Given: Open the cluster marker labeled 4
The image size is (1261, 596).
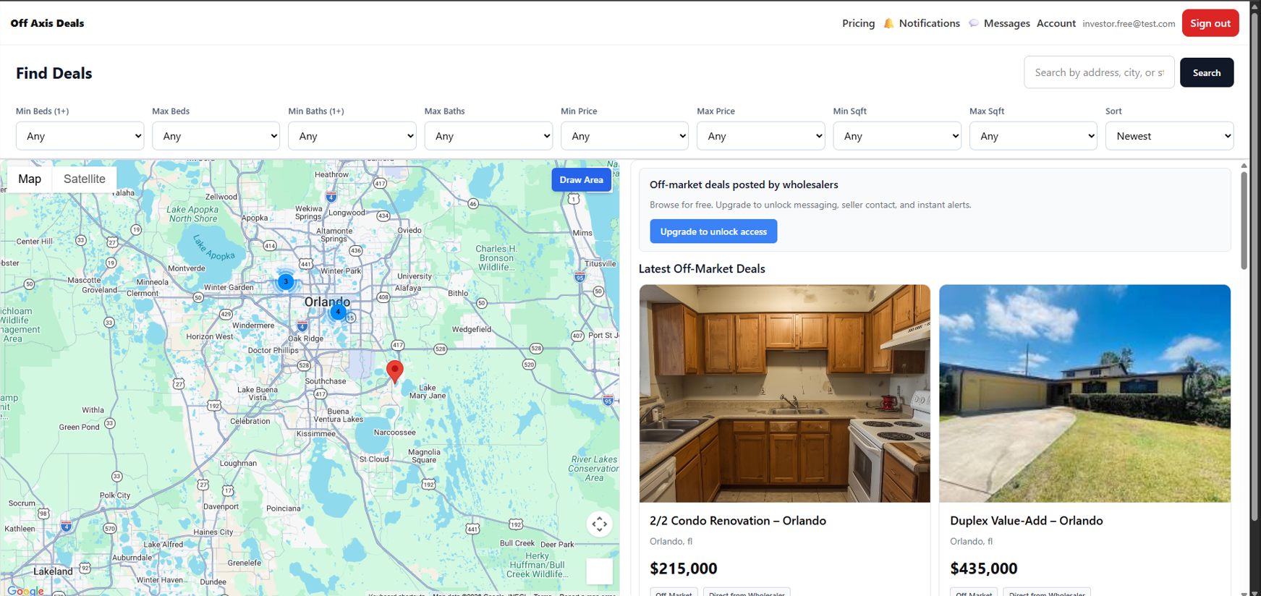Looking at the screenshot, I should click(338, 312).
